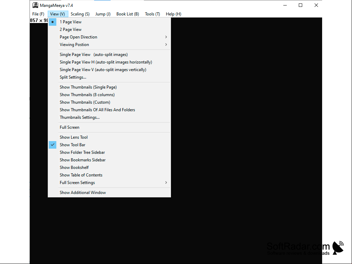Open the File (F) menu
Image resolution: width=352 pixels, height=264 pixels.
click(38, 14)
